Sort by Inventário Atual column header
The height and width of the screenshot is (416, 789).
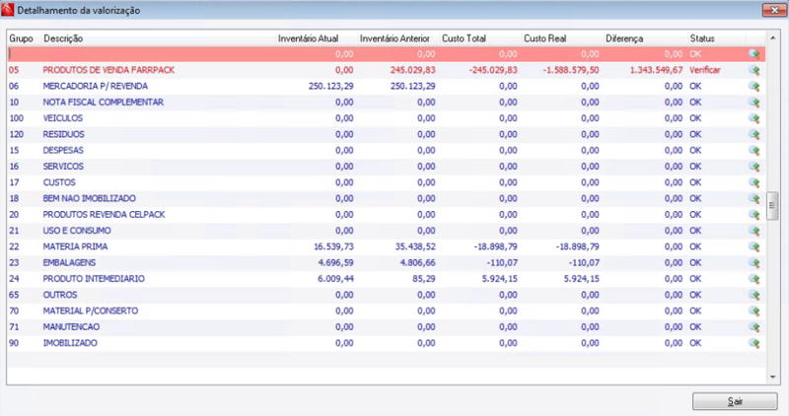coord(308,38)
